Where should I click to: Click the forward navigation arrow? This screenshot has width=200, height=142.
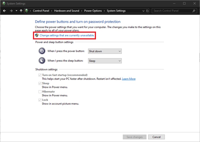(x=11, y=11)
